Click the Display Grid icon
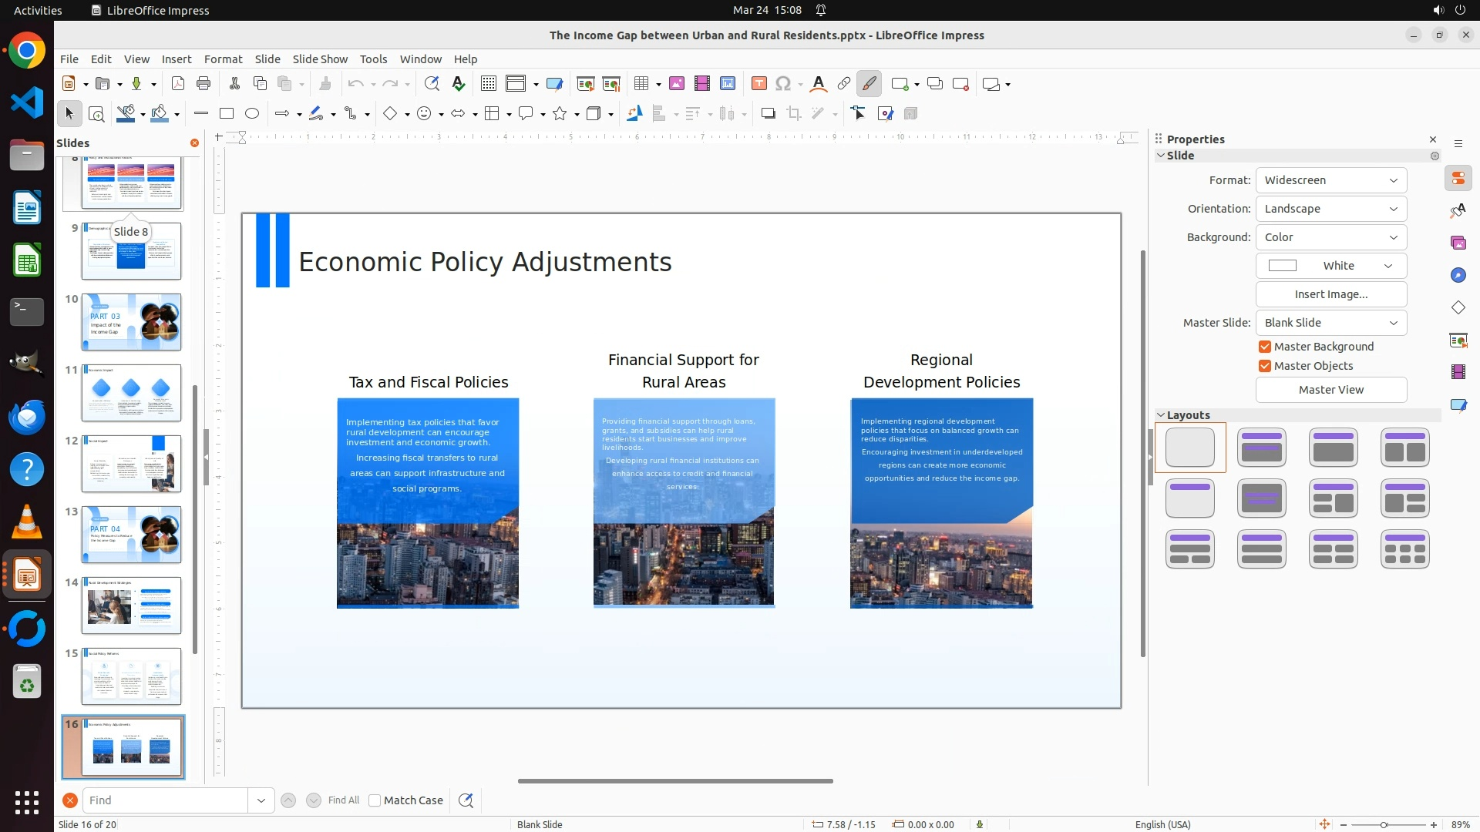Image resolution: width=1480 pixels, height=832 pixels. click(488, 84)
